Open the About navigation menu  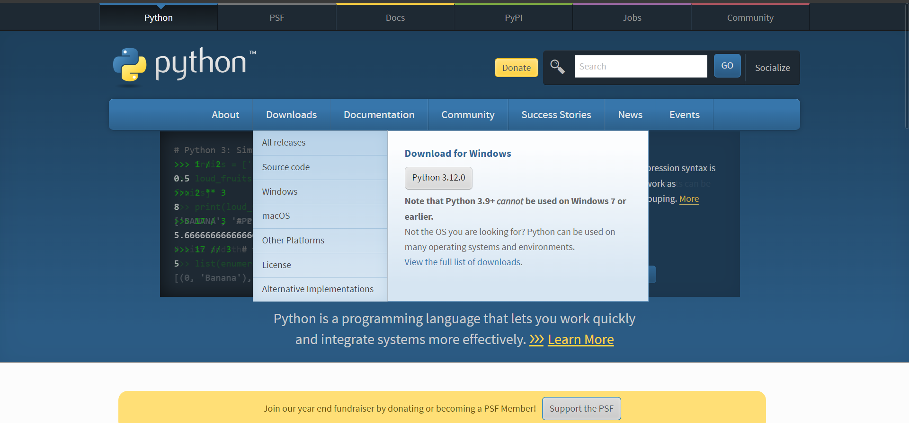(x=225, y=114)
